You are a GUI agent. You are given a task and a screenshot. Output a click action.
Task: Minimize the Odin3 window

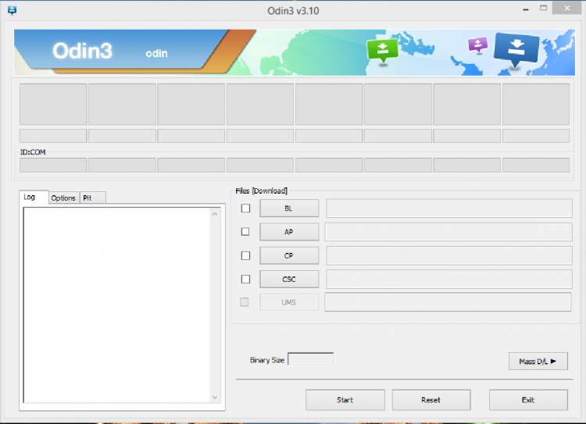tap(526, 9)
